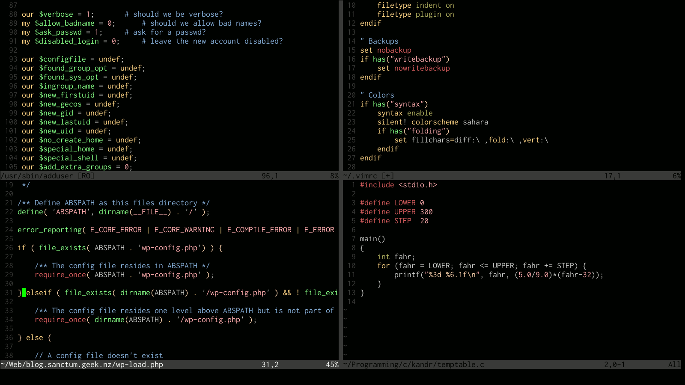This screenshot has width=685, height=385.
Task: Click the line 'our $verbose = 1;'
Action: pyautogui.click(x=58, y=14)
